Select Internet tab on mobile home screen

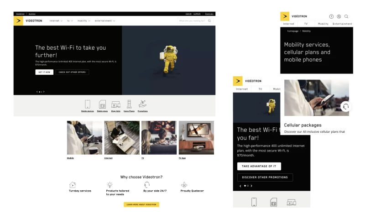(x=242, y=89)
